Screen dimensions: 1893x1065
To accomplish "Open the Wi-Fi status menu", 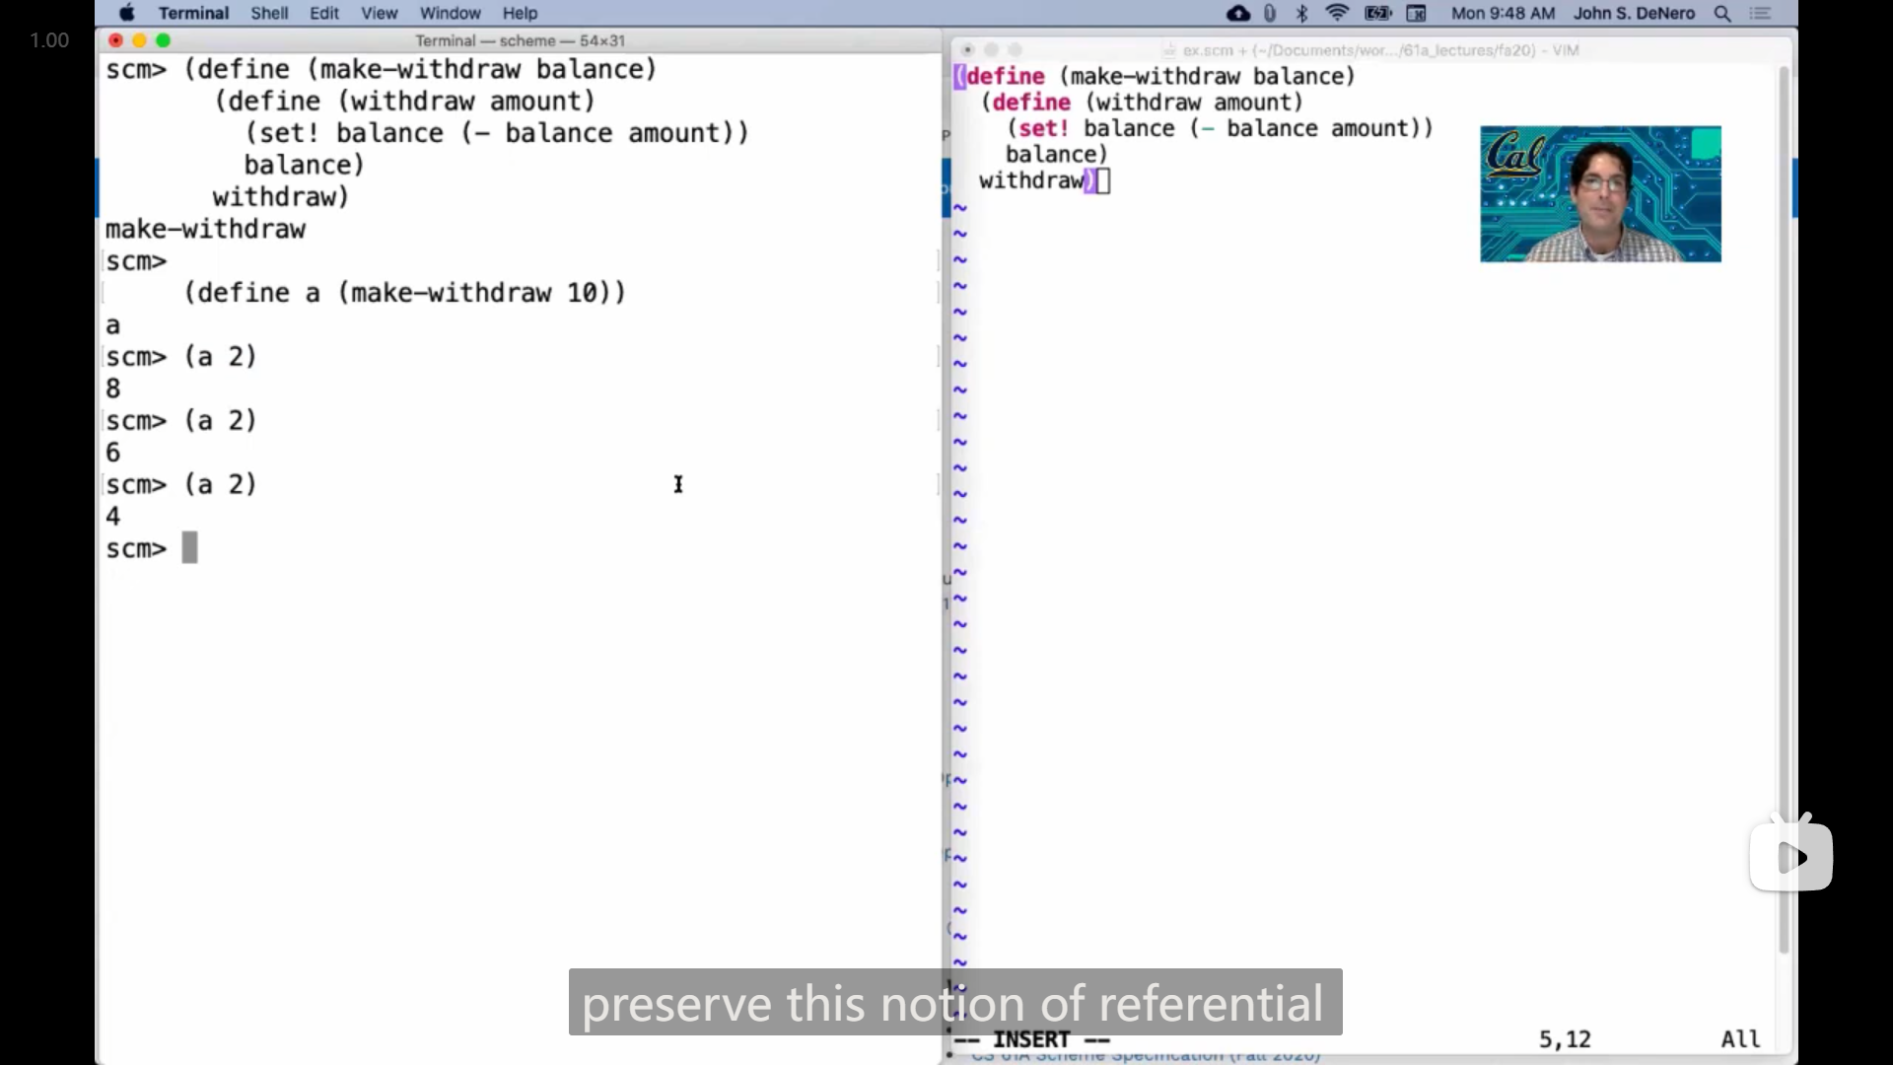I will click(x=1337, y=13).
